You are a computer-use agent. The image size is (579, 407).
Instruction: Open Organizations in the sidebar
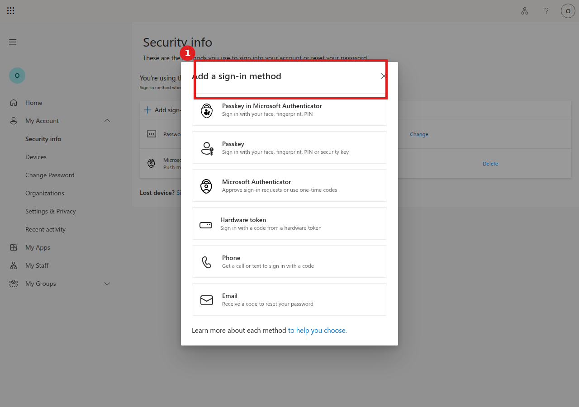coord(45,193)
